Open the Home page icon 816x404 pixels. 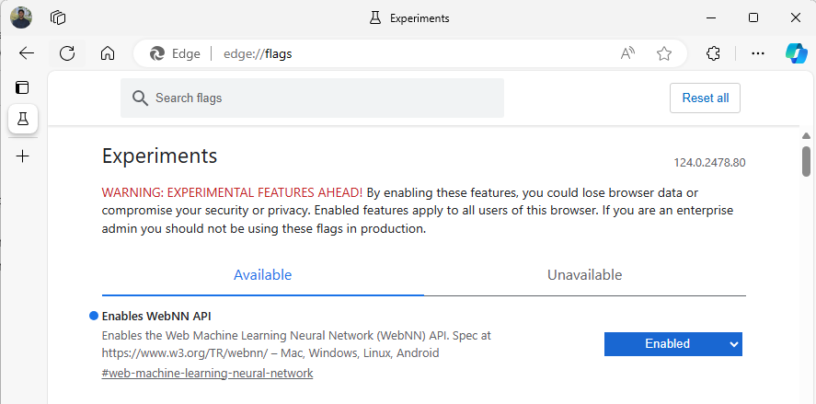point(108,53)
